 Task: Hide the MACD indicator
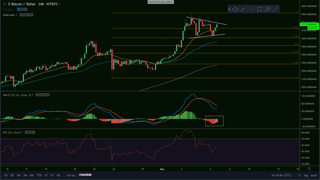[x=37, y=95]
